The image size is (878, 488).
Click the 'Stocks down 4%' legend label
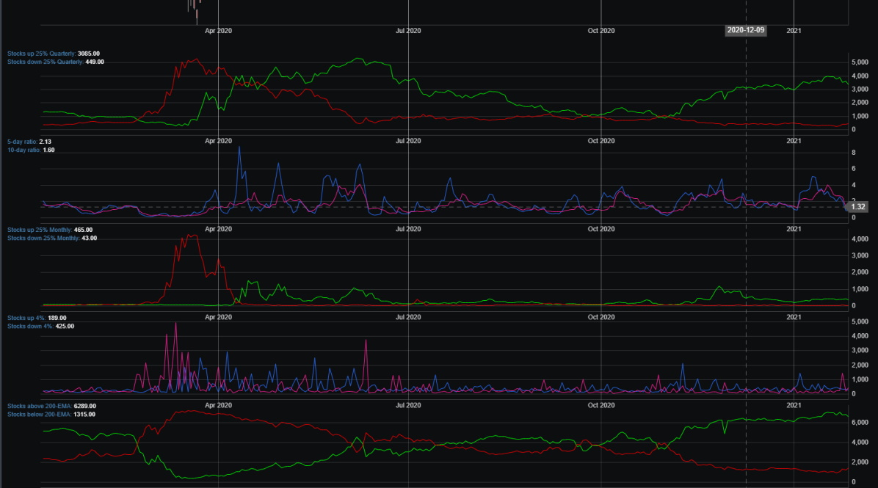tap(30, 326)
